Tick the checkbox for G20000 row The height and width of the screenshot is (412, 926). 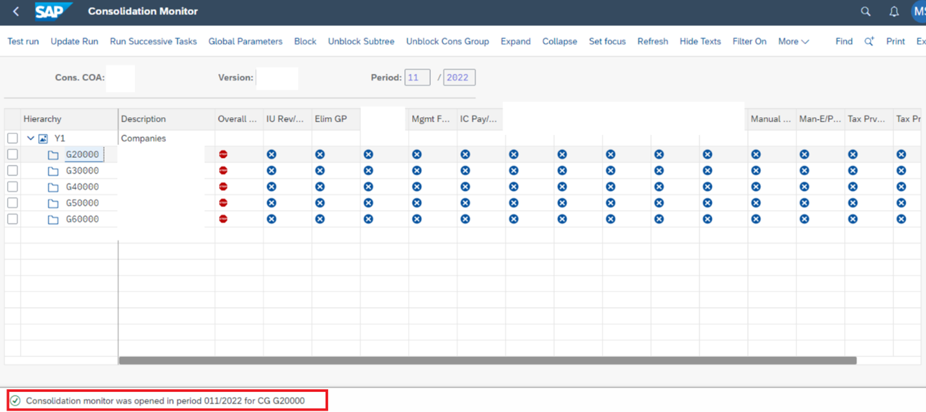[x=12, y=154]
